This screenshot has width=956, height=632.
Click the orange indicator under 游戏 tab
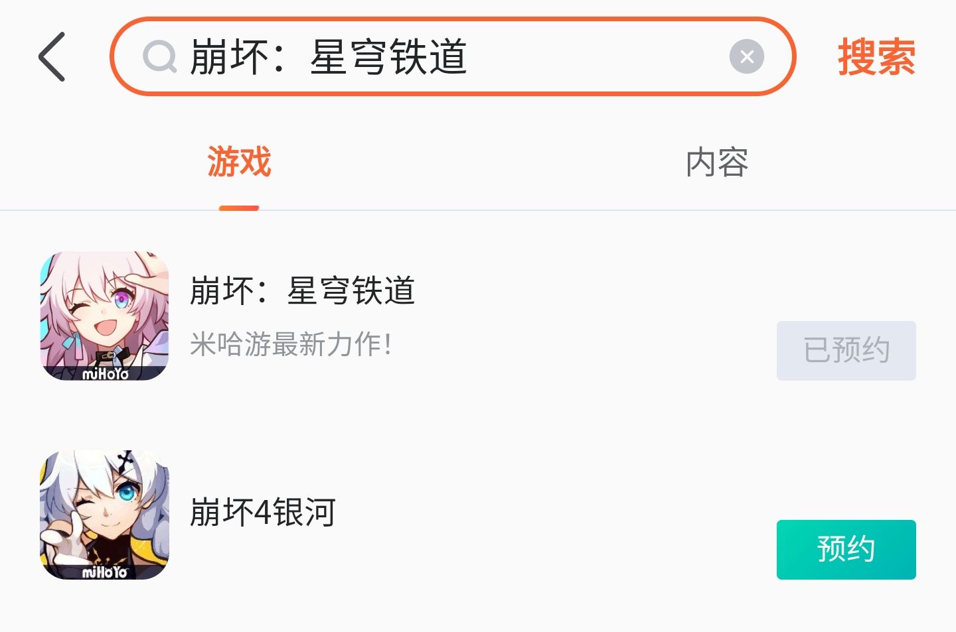pyautogui.click(x=239, y=208)
